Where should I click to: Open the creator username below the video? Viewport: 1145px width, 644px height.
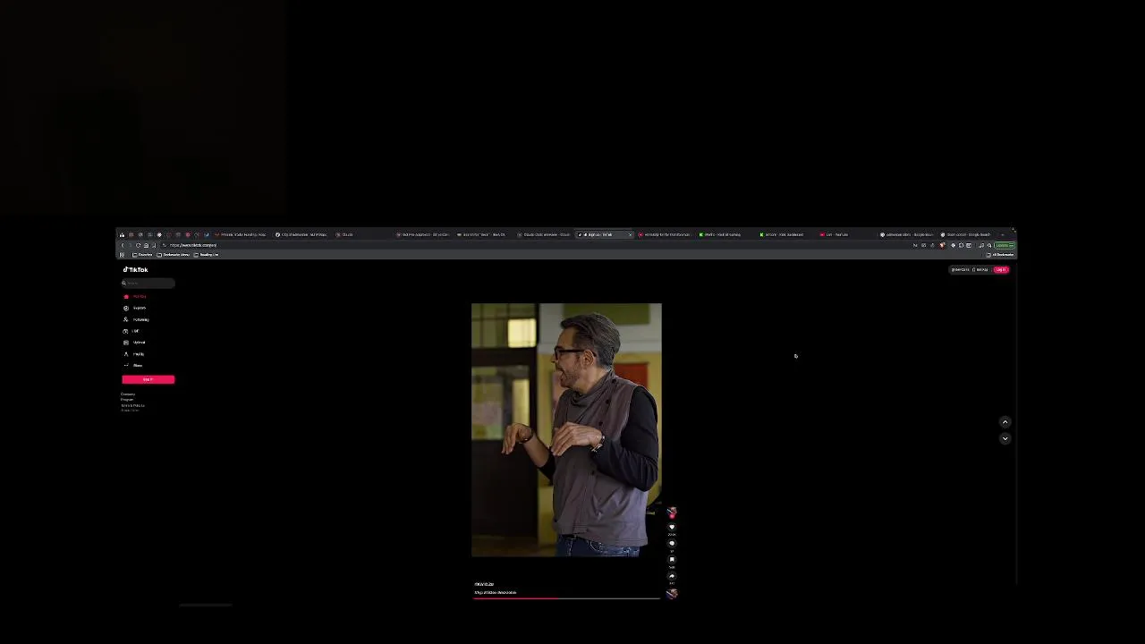484,584
